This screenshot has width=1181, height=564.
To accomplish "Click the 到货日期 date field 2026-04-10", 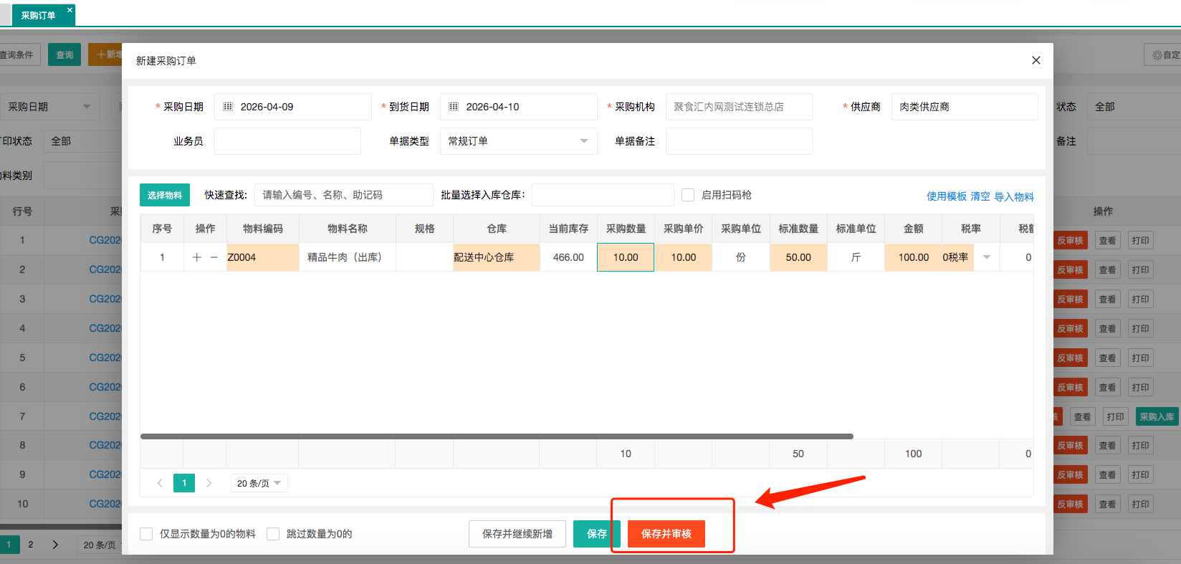I will tap(519, 107).
